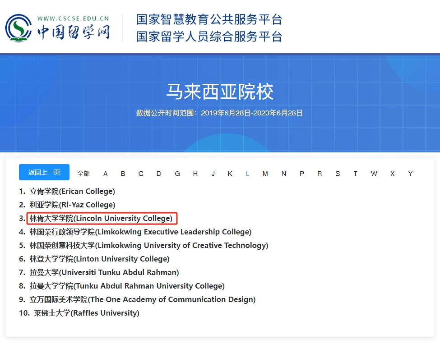
Task: Filter schools by letter D
Action: [159, 174]
